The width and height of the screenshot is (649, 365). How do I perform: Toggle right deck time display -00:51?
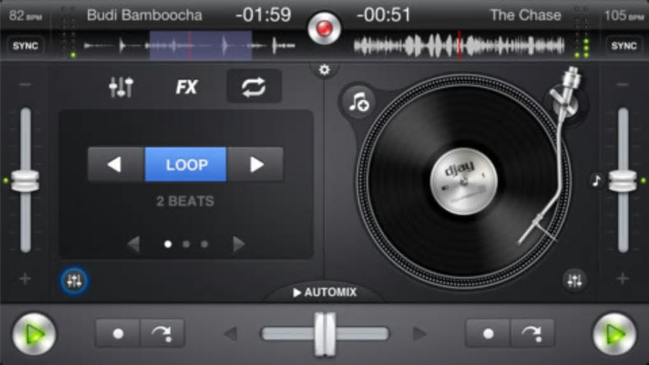click(x=384, y=15)
